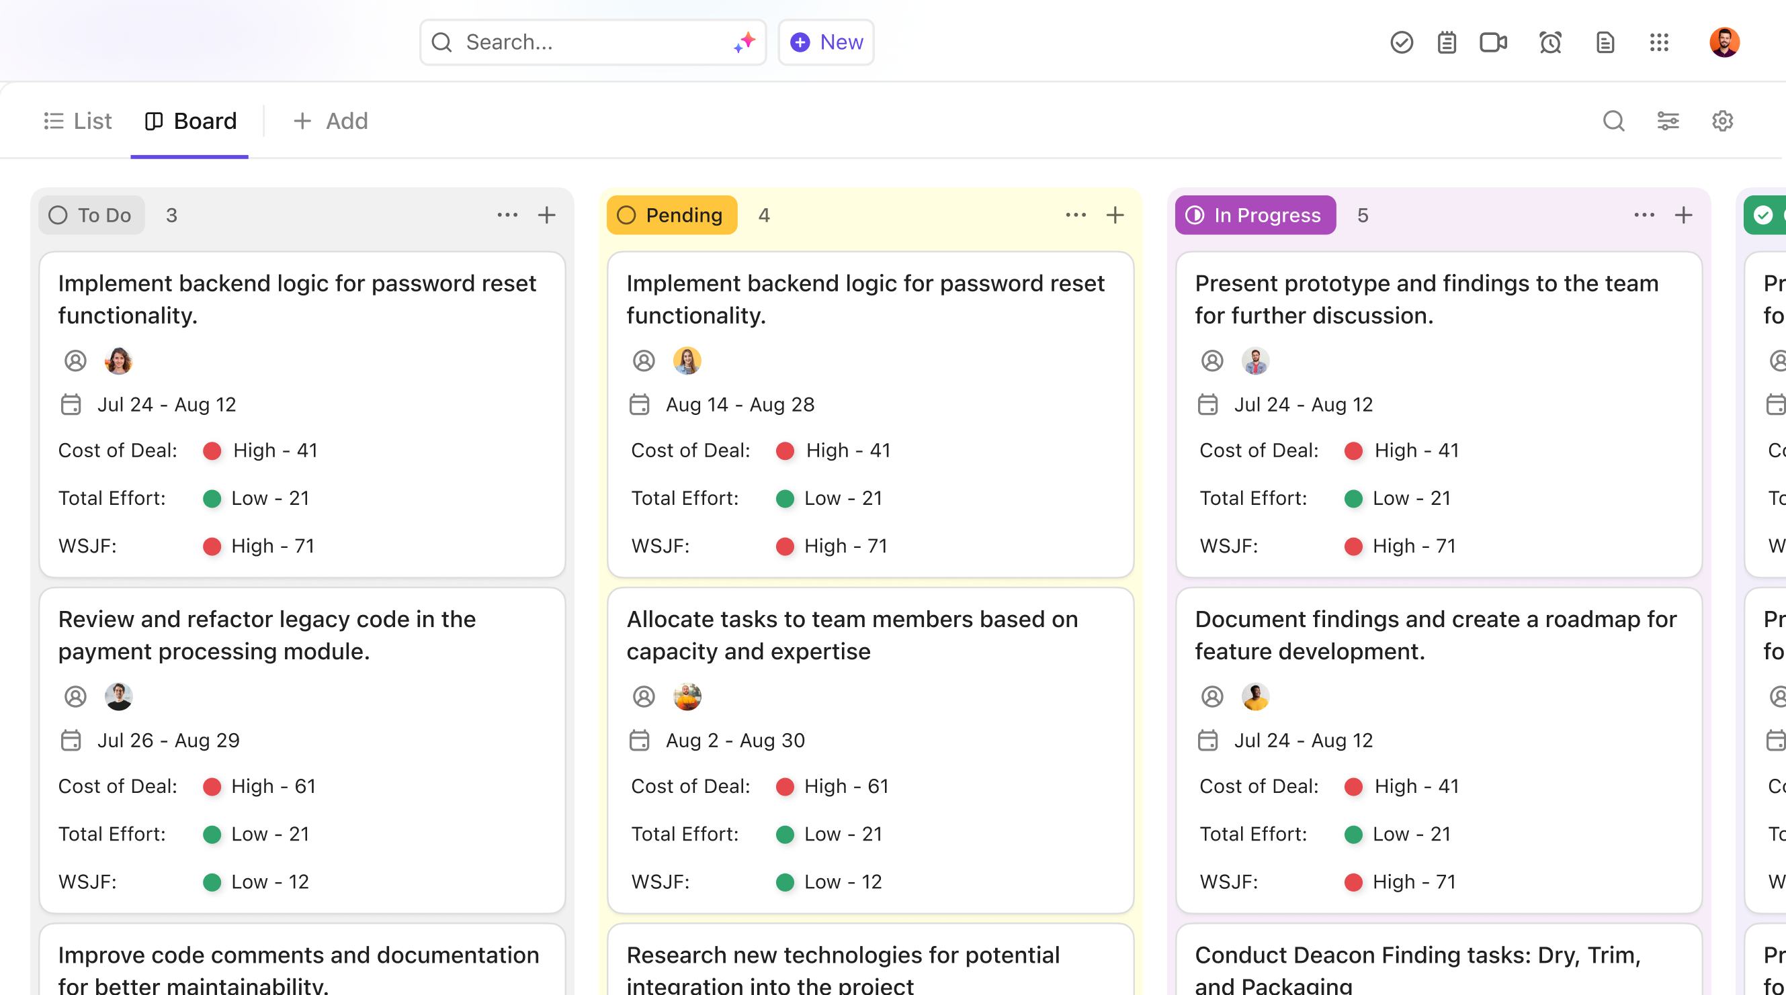Click the notes/document icon in toolbar
1786x995 pixels.
coord(1603,42)
